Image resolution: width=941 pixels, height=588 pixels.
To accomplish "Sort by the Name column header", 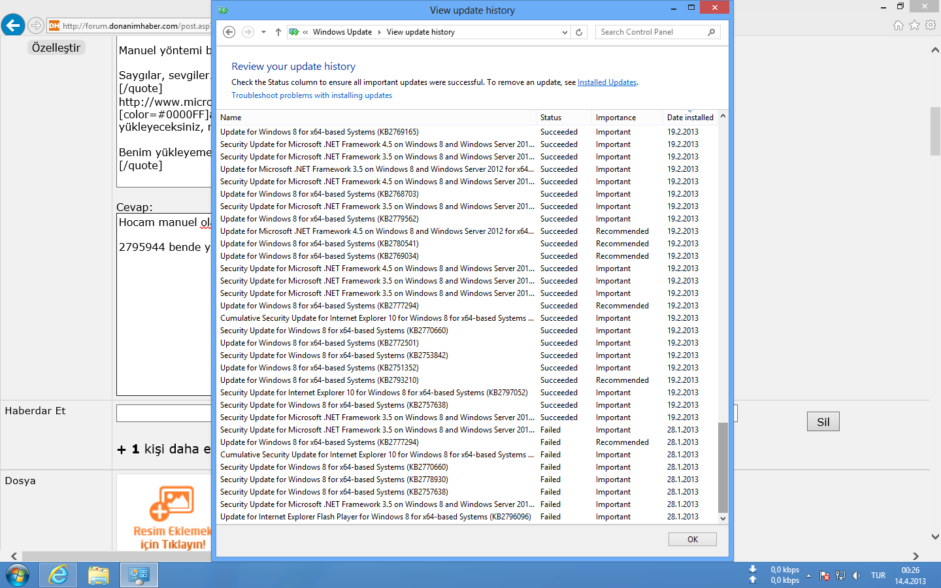I will 376,118.
